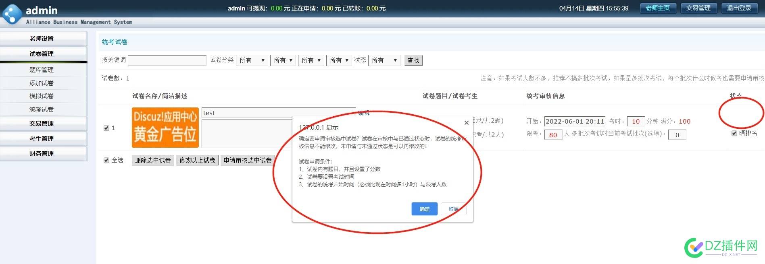Click 试卷名称/简洁描述 column header
Screen dimensions: 765x264
click(x=160, y=96)
